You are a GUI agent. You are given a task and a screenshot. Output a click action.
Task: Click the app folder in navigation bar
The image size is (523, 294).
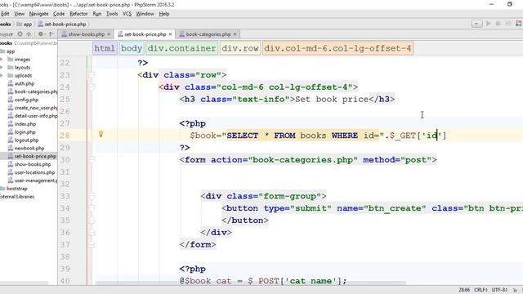(24, 24)
